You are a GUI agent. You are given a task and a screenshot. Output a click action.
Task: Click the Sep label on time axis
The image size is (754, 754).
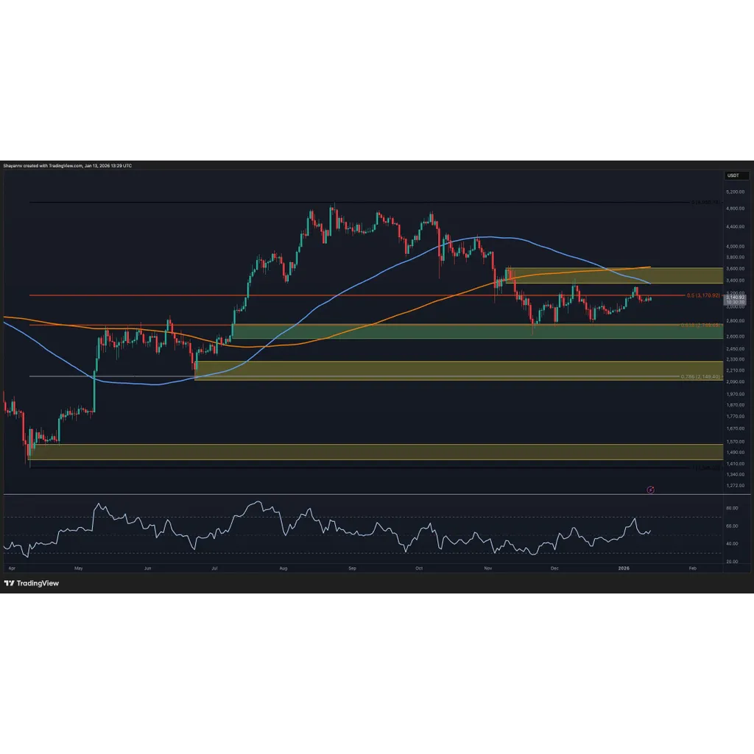pos(352,568)
